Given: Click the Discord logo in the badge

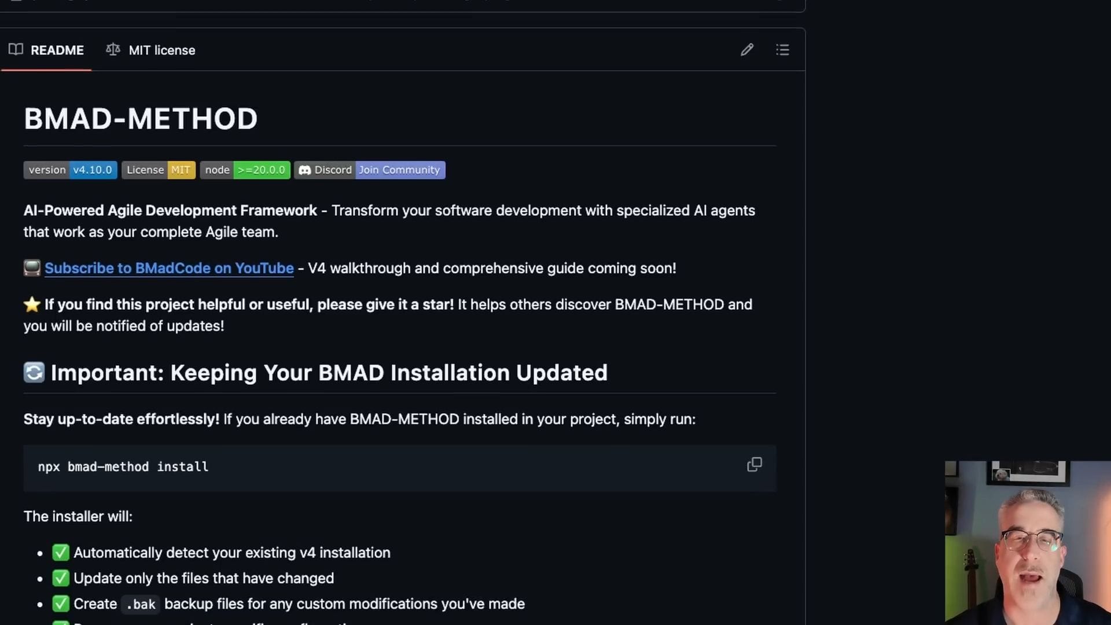Looking at the screenshot, I should pyautogui.click(x=305, y=170).
